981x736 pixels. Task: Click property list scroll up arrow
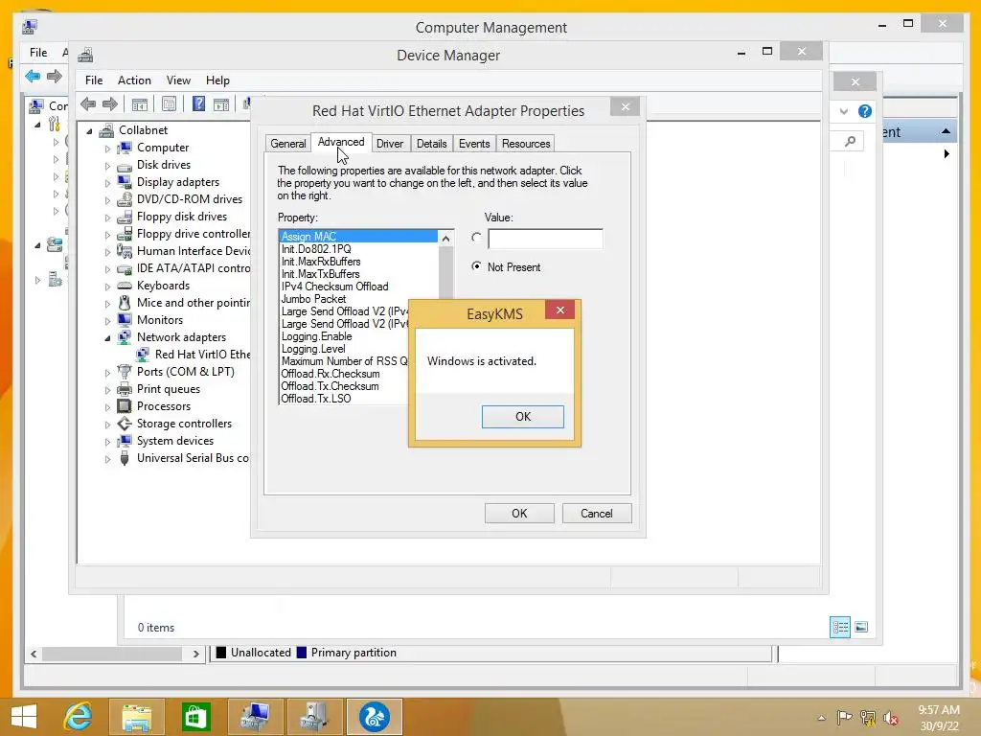tap(445, 239)
